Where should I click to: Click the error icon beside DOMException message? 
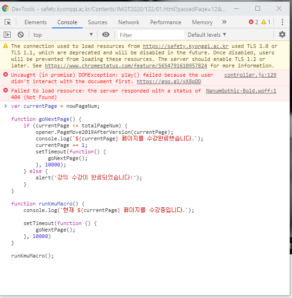click(6, 74)
